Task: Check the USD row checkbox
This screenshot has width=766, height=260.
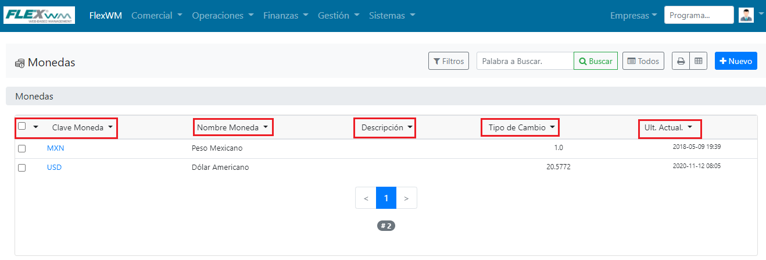Action: click(x=22, y=168)
